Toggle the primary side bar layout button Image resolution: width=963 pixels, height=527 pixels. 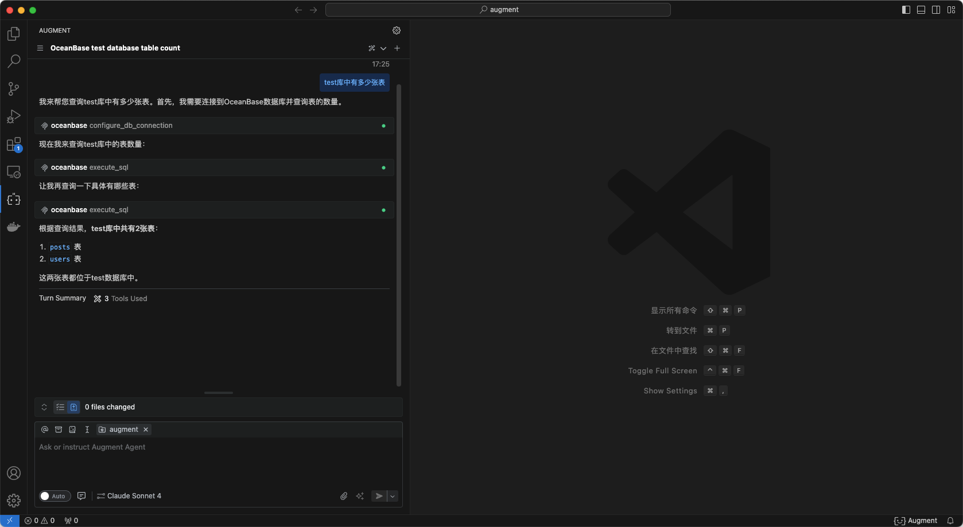[x=906, y=10]
